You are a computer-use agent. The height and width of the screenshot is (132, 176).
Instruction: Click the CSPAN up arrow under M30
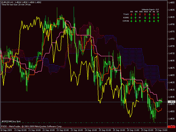pos(145,21)
